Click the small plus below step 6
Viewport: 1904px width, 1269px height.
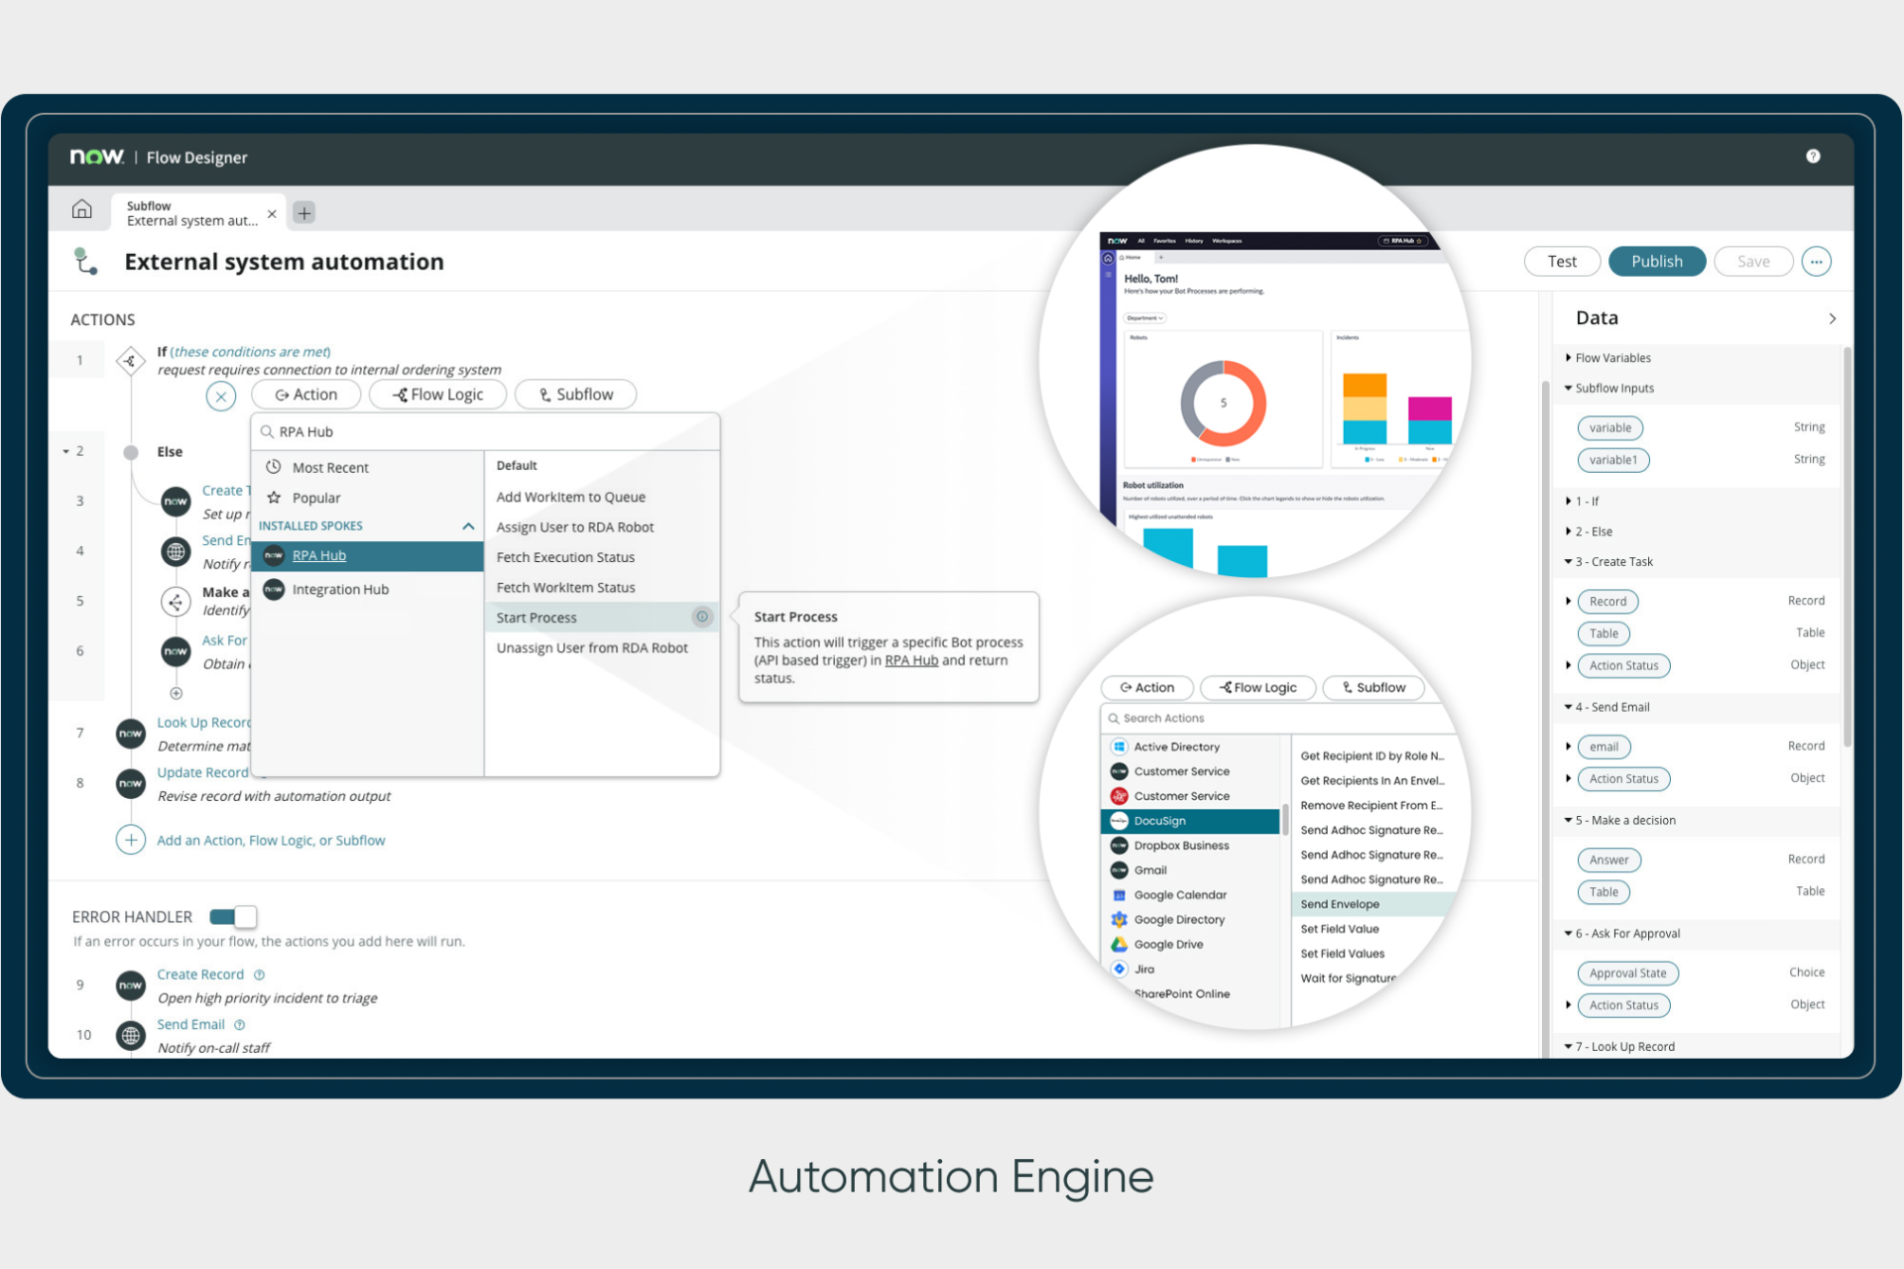[176, 693]
